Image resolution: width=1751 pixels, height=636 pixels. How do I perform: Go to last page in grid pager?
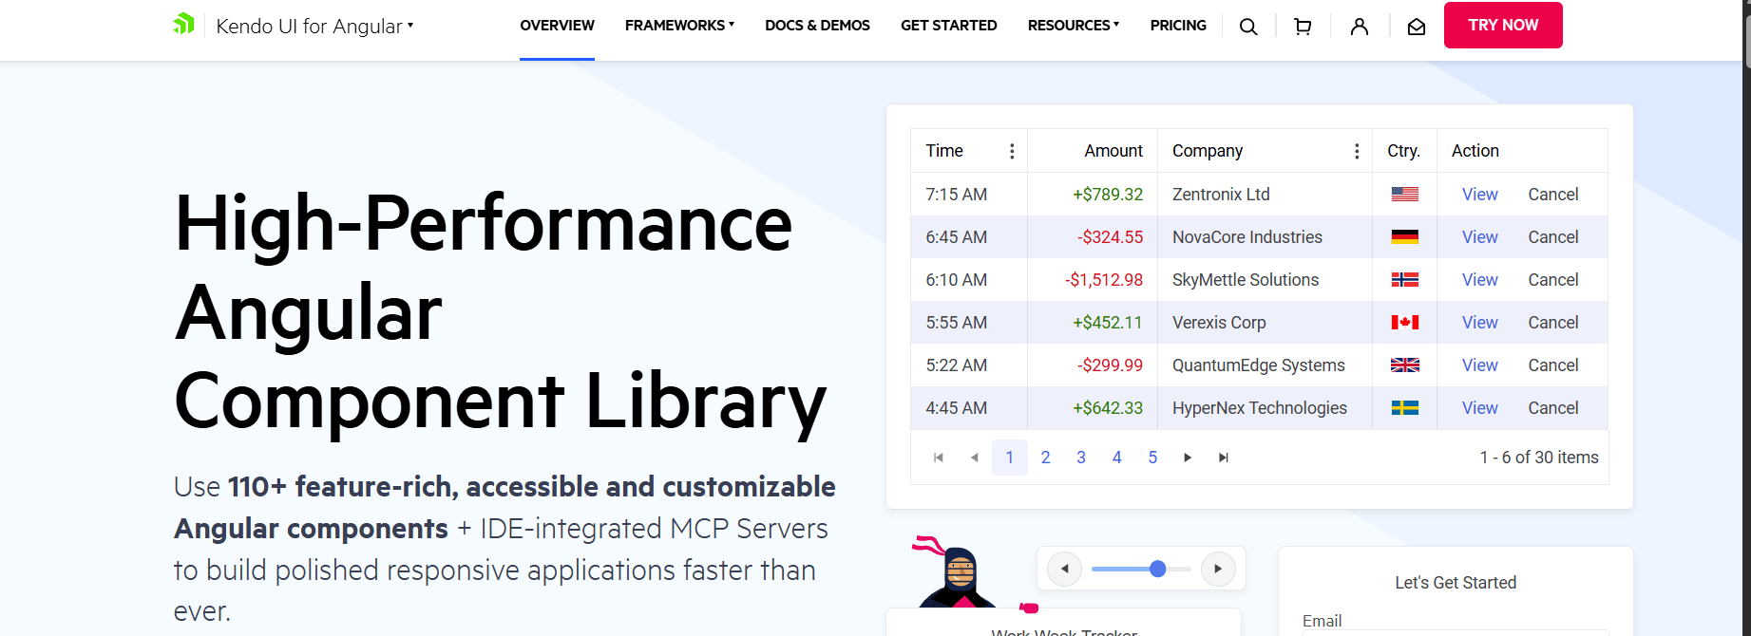1224,458
